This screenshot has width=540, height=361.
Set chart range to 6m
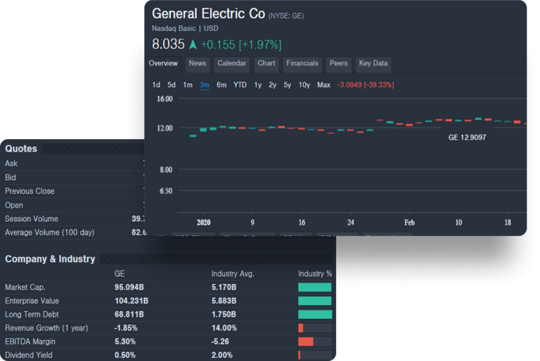221,85
